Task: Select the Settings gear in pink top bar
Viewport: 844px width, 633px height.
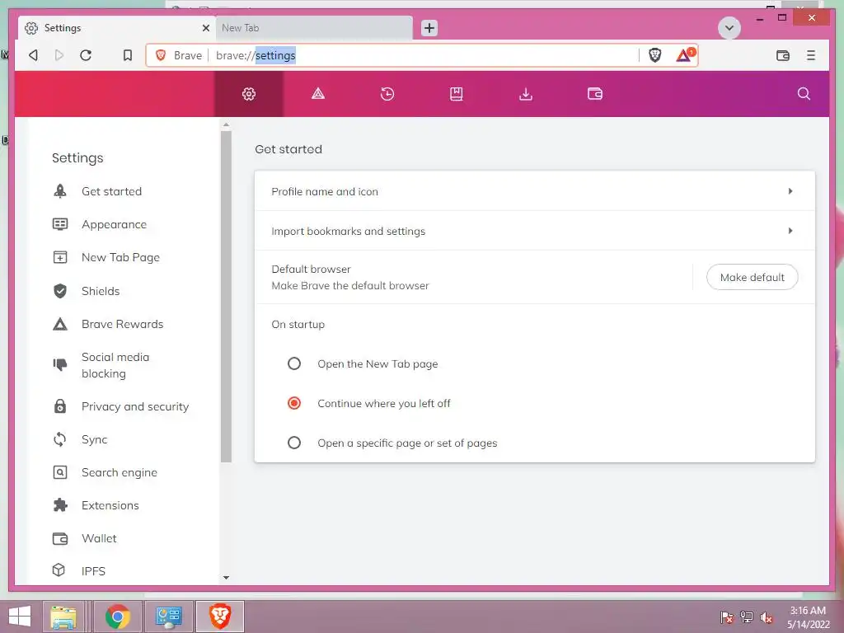Action: (x=249, y=94)
